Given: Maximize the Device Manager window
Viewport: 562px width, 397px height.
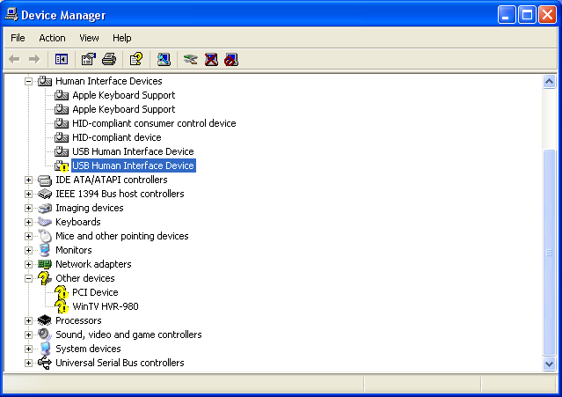Looking at the screenshot, I should (x=527, y=15).
